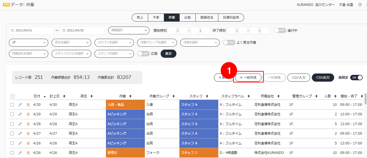Open the 作業グループを選択 dropdown
This screenshot has height=158, width=367.
157,43
